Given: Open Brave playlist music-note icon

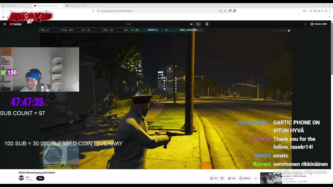Looking at the screenshot, I should [x=311, y=11].
